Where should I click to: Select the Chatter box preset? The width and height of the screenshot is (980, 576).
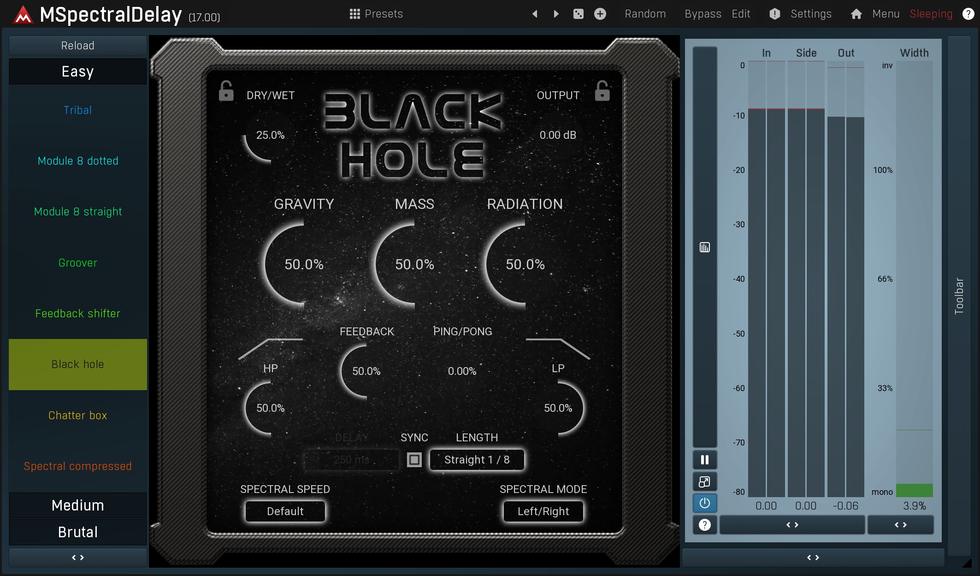click(x=77, y=416)
